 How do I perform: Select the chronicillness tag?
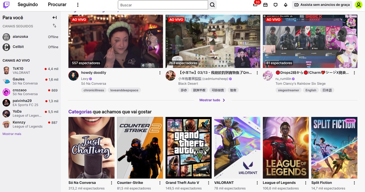[94, 90]
